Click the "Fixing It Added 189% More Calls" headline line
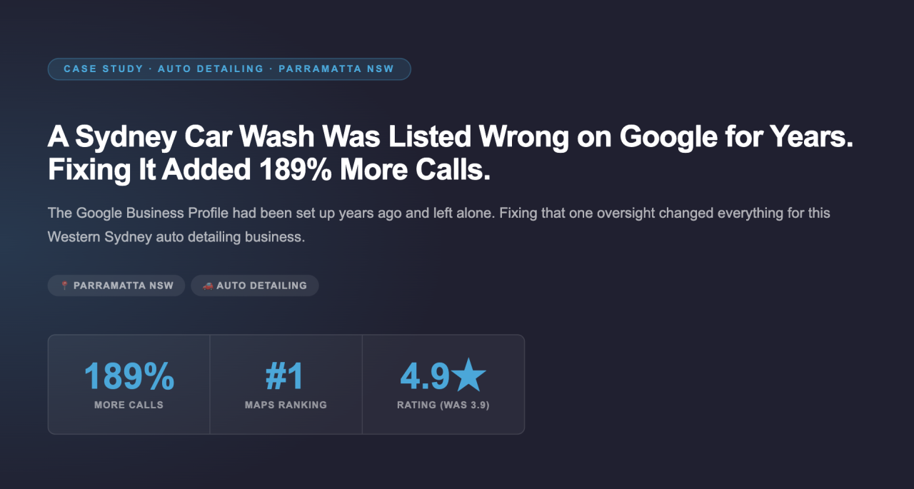The width and height of the screenshot is (914, 489). [268, 170]
